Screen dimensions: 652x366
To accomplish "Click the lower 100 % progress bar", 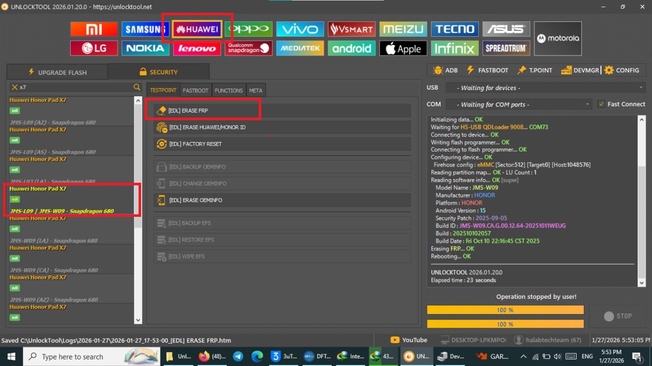I will [505, 324].
